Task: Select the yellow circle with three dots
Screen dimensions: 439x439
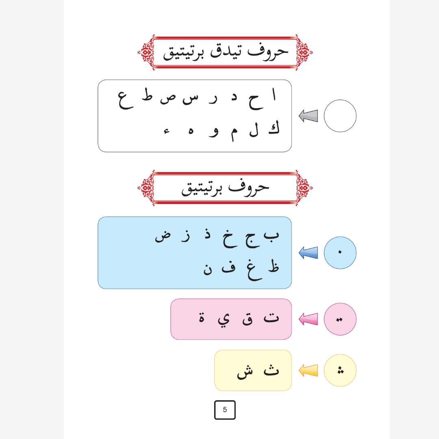Action: [340, 370]
